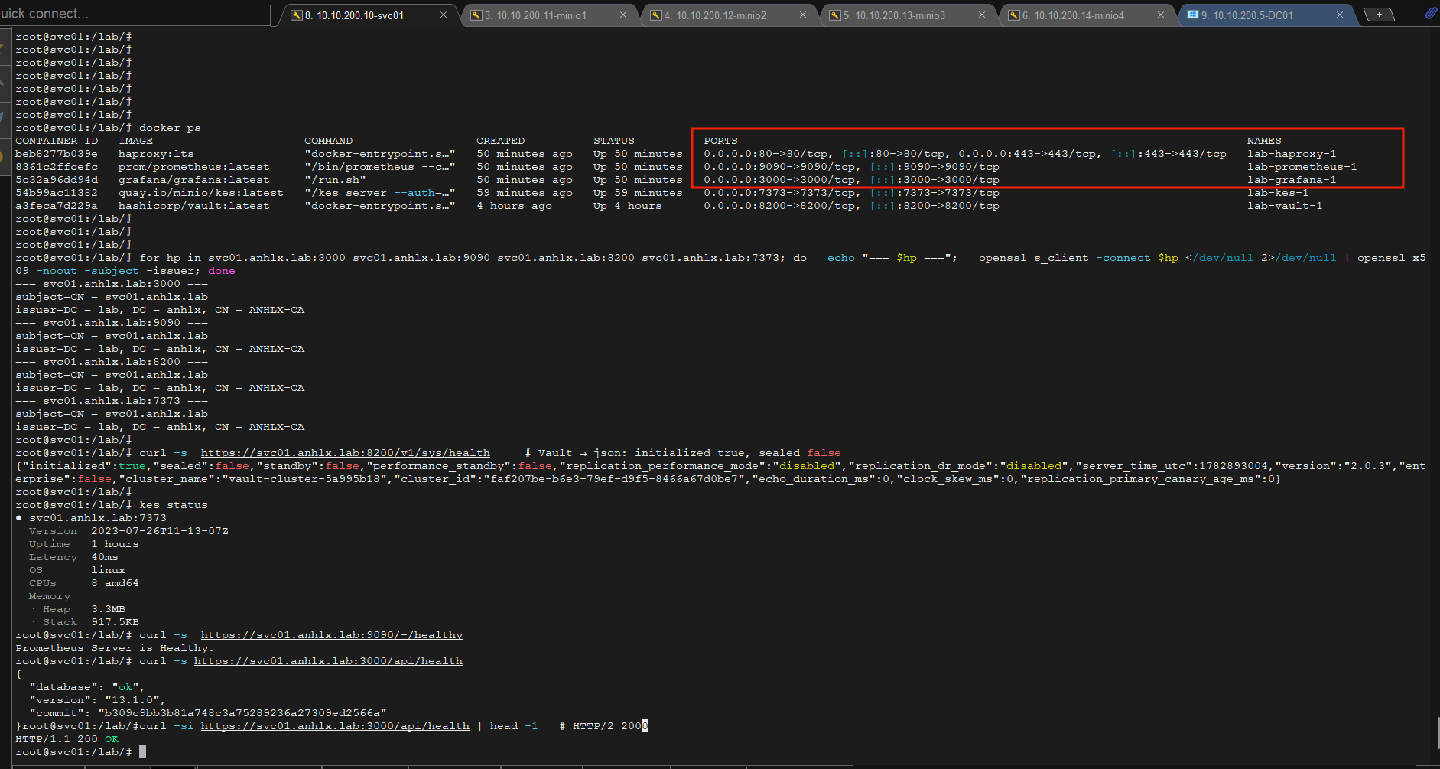Open the Grafana api/health link after curl -s

tap(328, 661)
